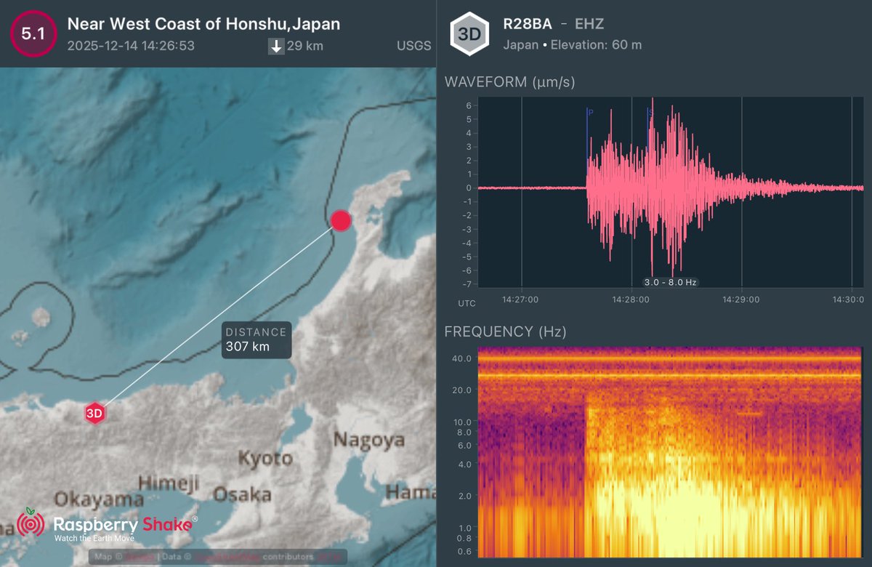Viewport: 872px width, 567px height.
Task: Click the S arrival marker on the waveform
Action: tap(649, 113)
